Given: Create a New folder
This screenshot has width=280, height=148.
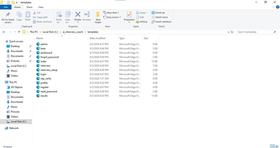Looking at the screenshot, I should click(x=98, y=17).
